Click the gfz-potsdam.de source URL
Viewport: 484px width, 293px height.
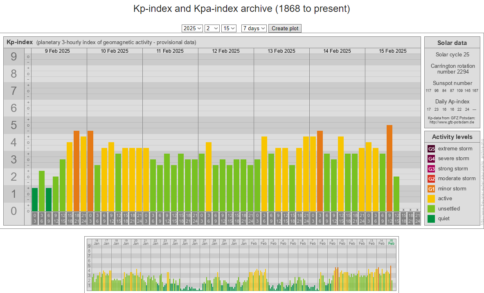[x=452, y=122]
